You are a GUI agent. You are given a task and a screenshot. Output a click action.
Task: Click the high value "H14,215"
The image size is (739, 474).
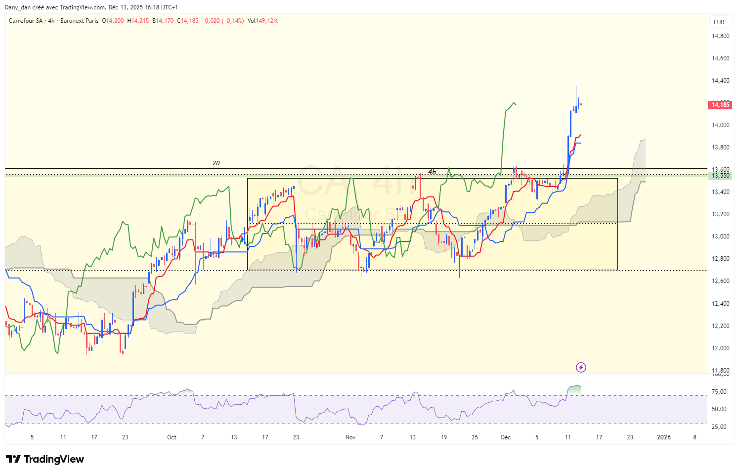click(x=138, y=21)
